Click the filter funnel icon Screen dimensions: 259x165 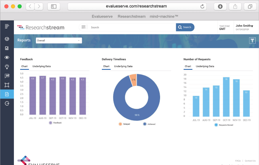pyautogui.click(x=252, y=41)
